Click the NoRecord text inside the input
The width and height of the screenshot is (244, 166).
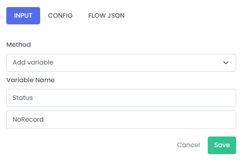[x=28, y=119]
